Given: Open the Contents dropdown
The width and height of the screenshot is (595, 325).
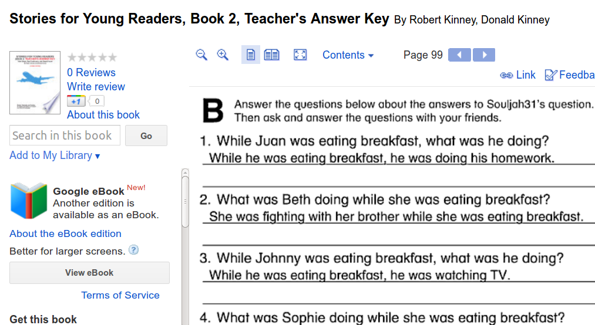Looking at the screenshot, I should click(x=348, y=55).
